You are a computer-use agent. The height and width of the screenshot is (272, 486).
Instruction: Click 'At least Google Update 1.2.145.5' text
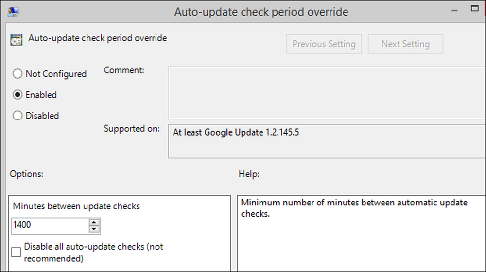236,132
